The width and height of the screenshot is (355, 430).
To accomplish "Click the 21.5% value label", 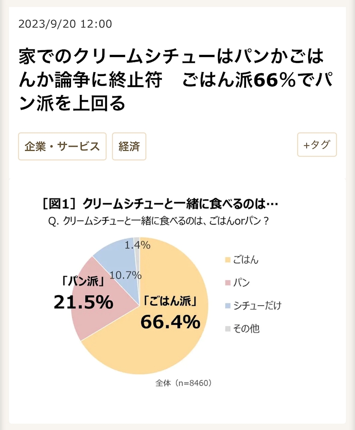I will tap(83, 302).
